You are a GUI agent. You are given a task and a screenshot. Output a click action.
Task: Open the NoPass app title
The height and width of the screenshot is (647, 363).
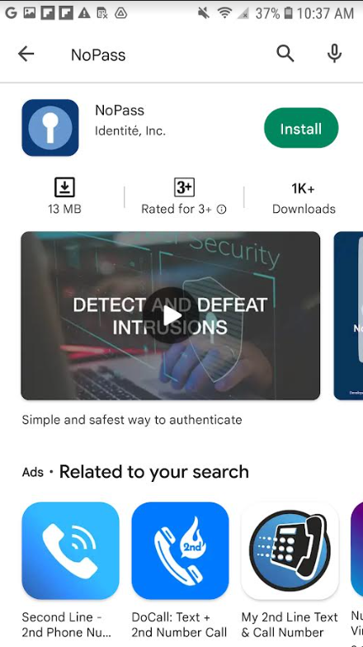tap(120, 111)
